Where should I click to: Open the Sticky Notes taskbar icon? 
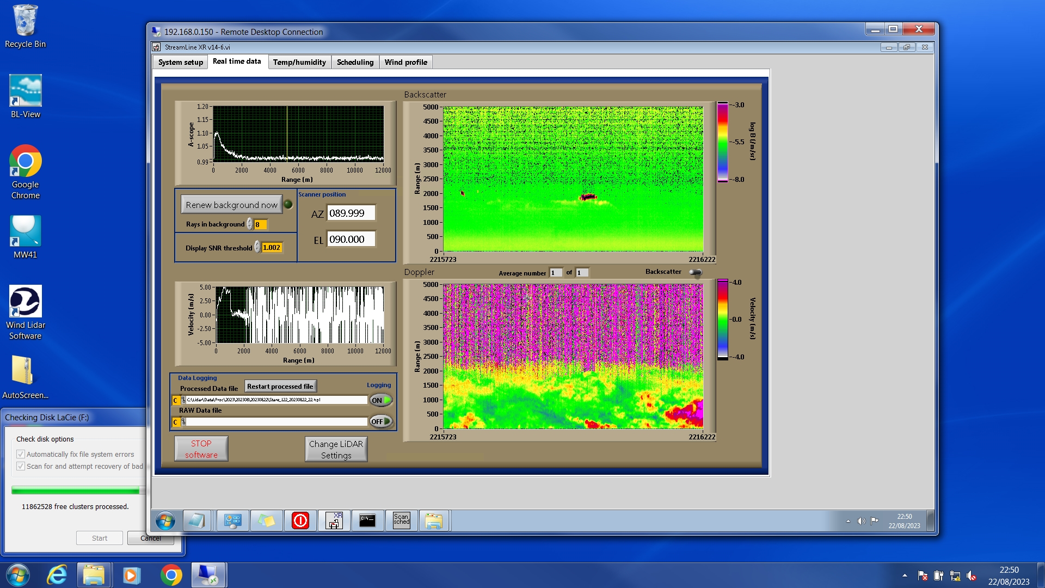(266, 520)
